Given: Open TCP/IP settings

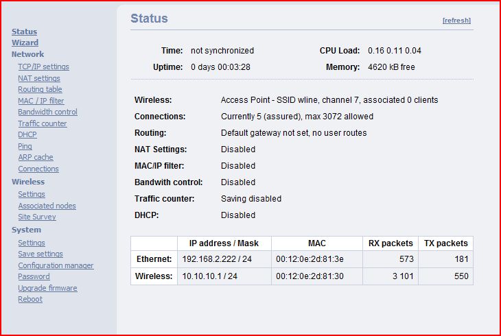Looking at the screenshot, I should tap(43, 67).
